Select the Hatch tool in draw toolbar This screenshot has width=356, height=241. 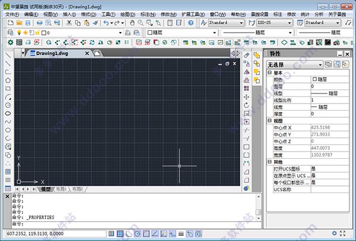click(8, 172)
